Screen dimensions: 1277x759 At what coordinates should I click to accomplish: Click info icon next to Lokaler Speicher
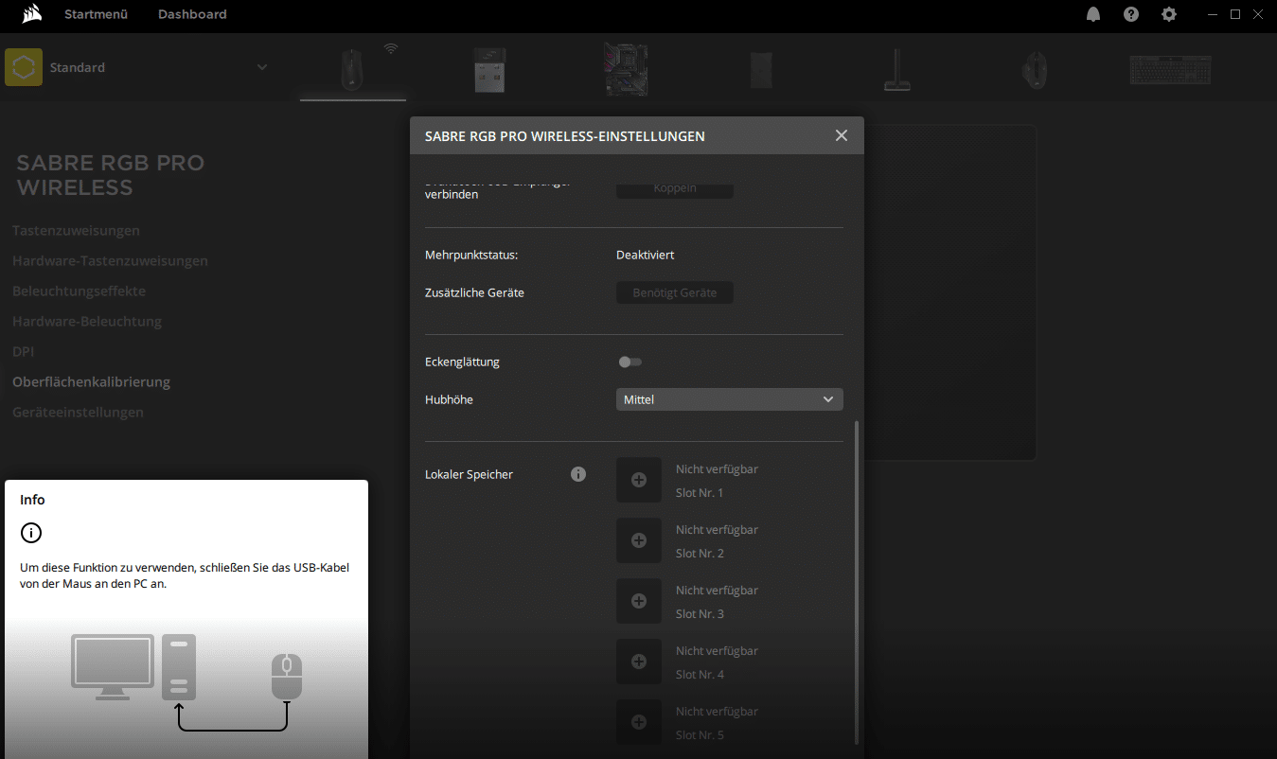click(x=578, y=474)
